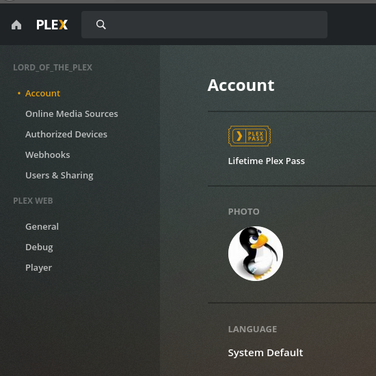This screenshot has width=376, height=376.
Task: Select Account in the sidebar
Action: coord(42,93)
